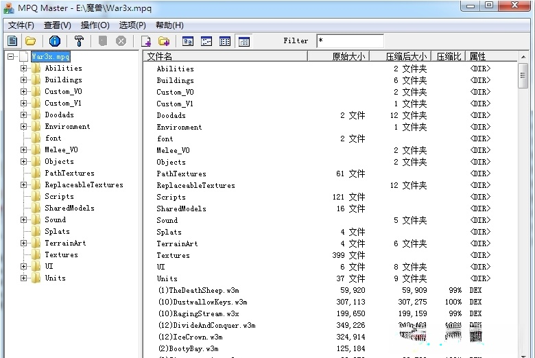The width and height of the screenshot is (535, 358).
Task: Click the font folder icon in tree
Action: [x=36, y=139]
